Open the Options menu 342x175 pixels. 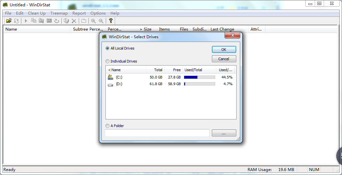(98, 13)
